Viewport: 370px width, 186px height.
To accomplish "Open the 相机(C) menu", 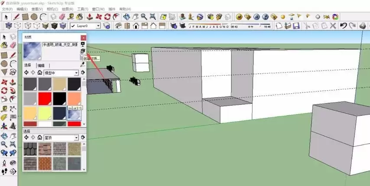I will [52, 9].
